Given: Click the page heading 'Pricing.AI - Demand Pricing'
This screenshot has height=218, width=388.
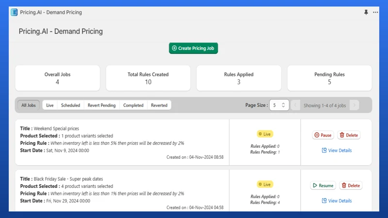Looking at the screenshot, I should point(61,31).
